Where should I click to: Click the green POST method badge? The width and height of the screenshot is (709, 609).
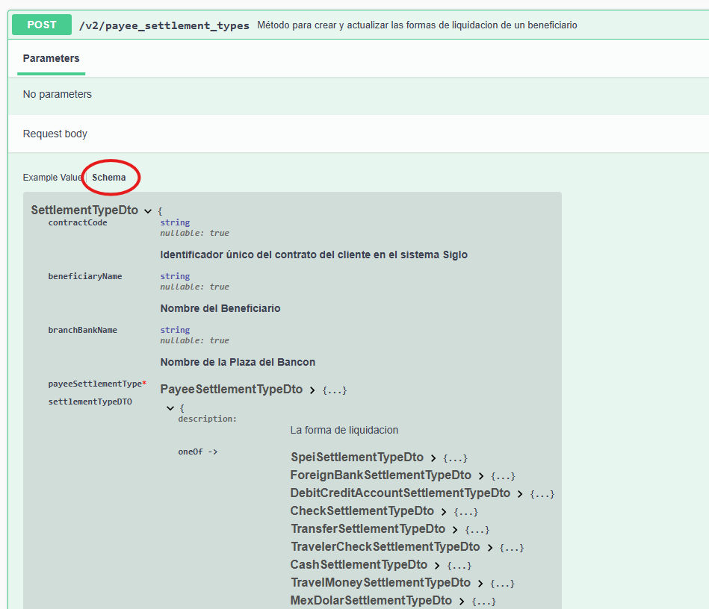click(42, 25)
